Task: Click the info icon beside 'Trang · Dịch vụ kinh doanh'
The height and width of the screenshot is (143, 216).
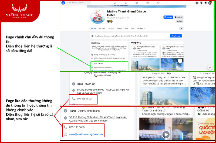Action: pyautogui.click(x=65, y=111)
